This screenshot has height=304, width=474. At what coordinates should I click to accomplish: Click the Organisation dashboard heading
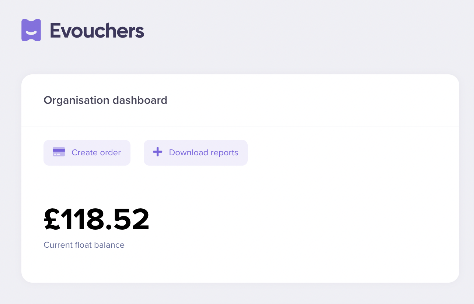(105, 100)
